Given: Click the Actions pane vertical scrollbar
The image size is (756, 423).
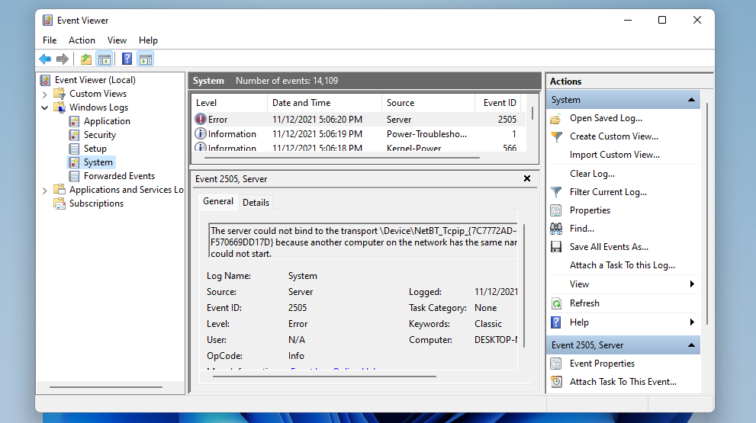Looking at the screenshot, I should 707,213.
